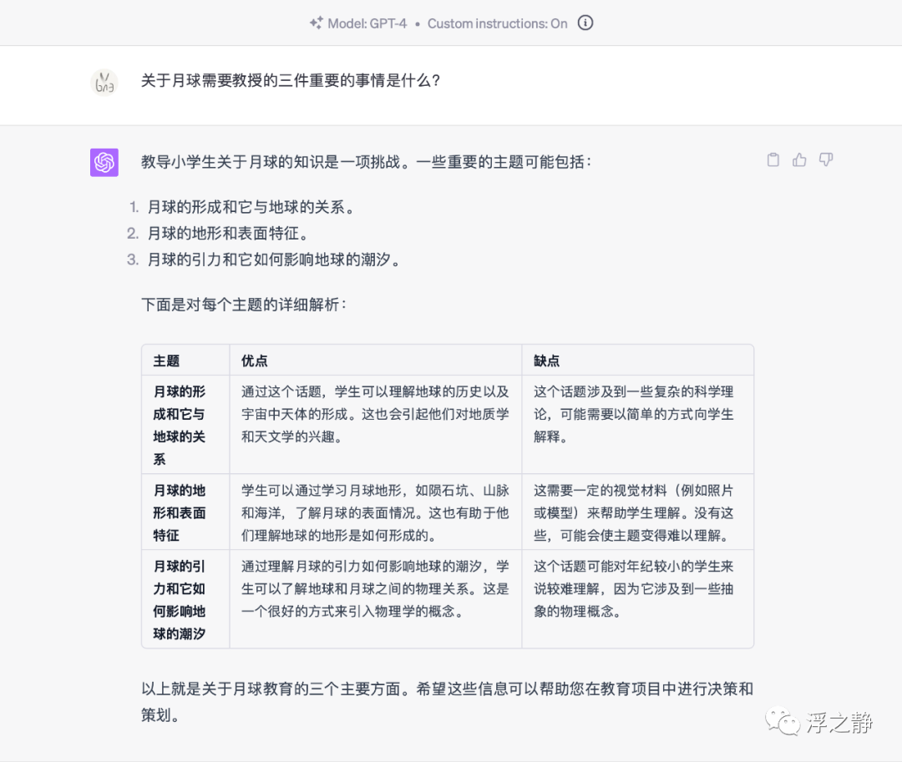Image resolution: width=902 pixels, height=762 pixels.
Task: Mark the response with thumbs down
Action: coord(826,160)
